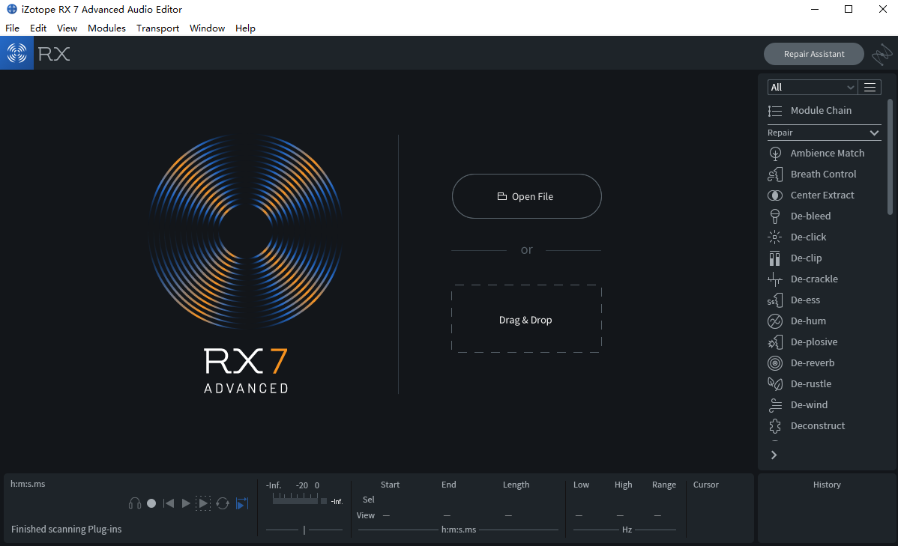Toggle playhead follows playback icon
Screen dimensions: 898x546
coord(242,503)
